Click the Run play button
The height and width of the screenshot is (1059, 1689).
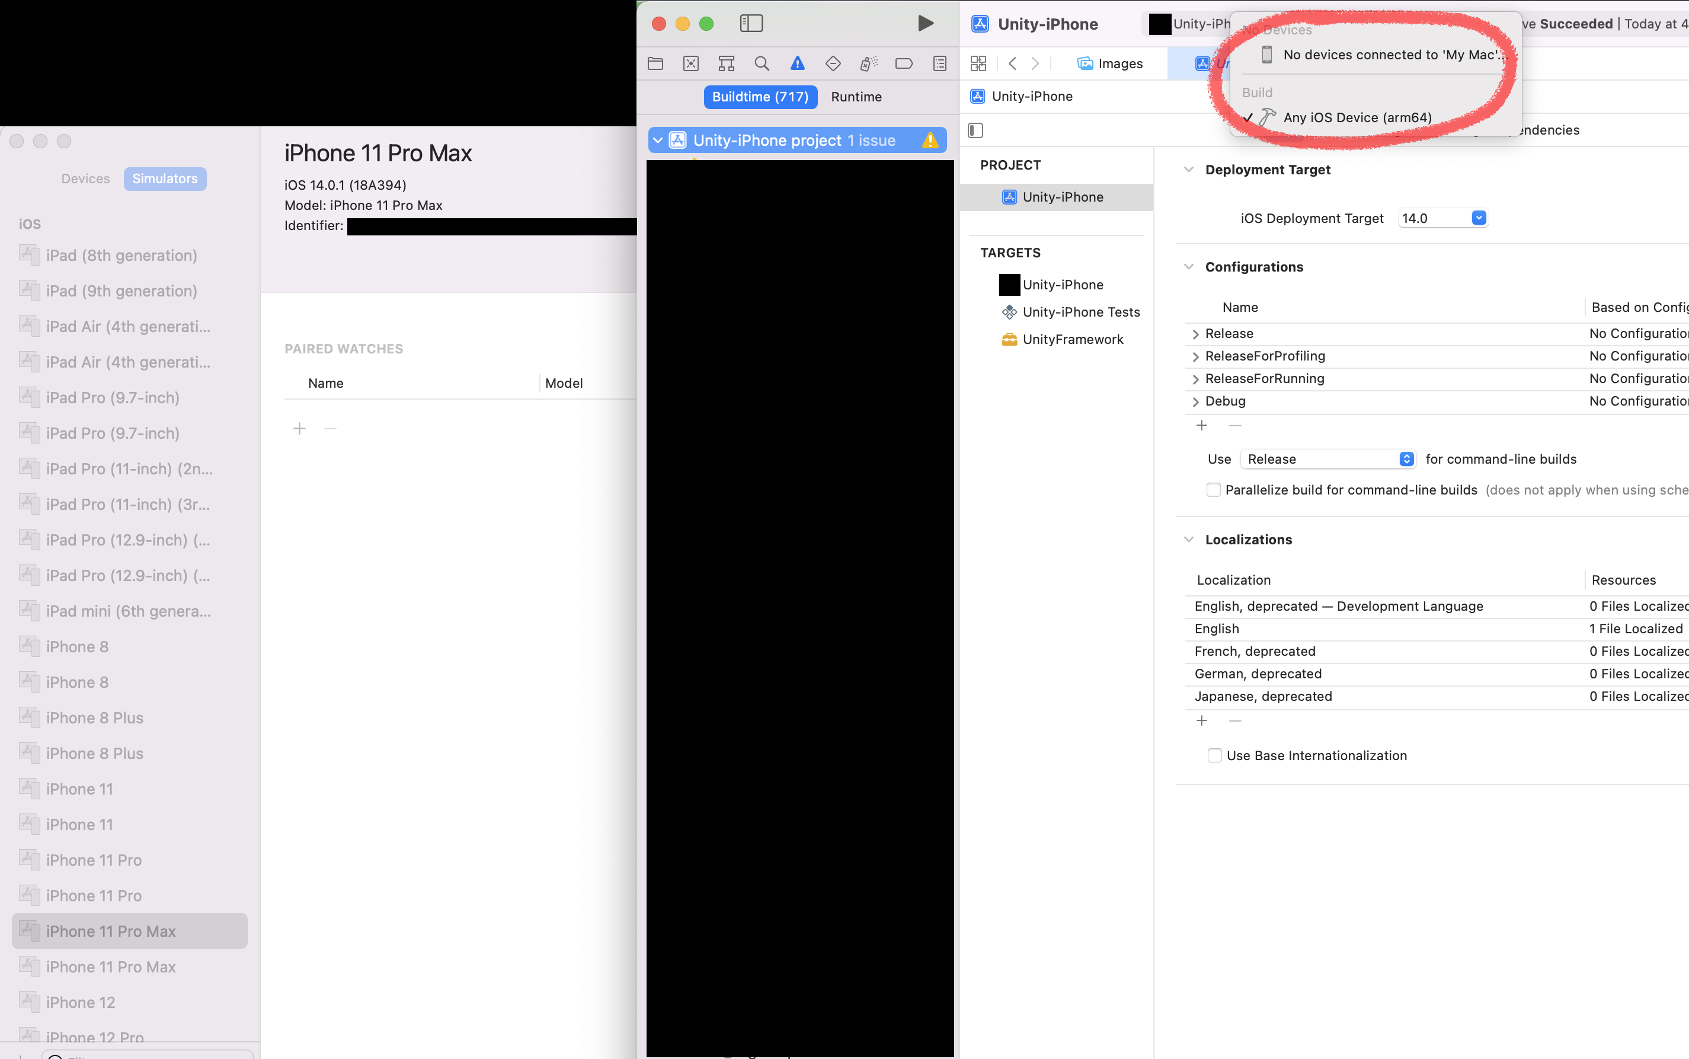[925, 23]
